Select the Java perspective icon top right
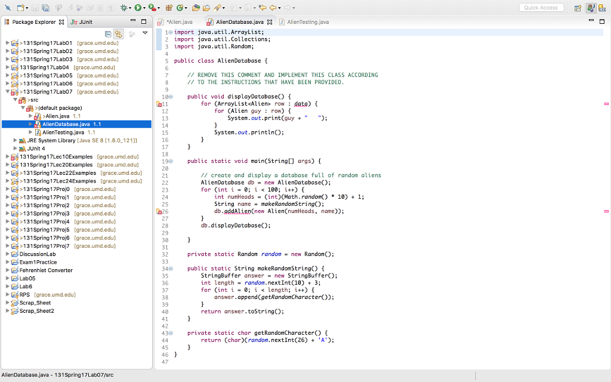Screen dimensions: 611x382 point(591,8)
